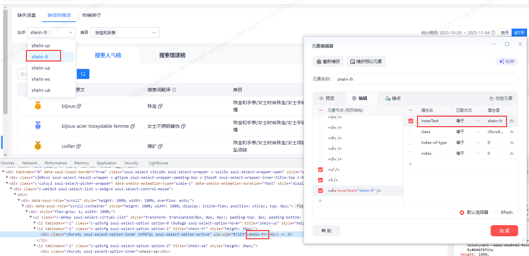529x256 pixels.
Task: Switch editor to 锚点 tab
Action: coord(393,98)
